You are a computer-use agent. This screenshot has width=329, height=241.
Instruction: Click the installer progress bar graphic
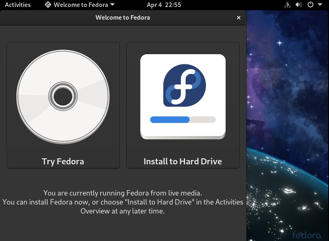pos(183,120)
